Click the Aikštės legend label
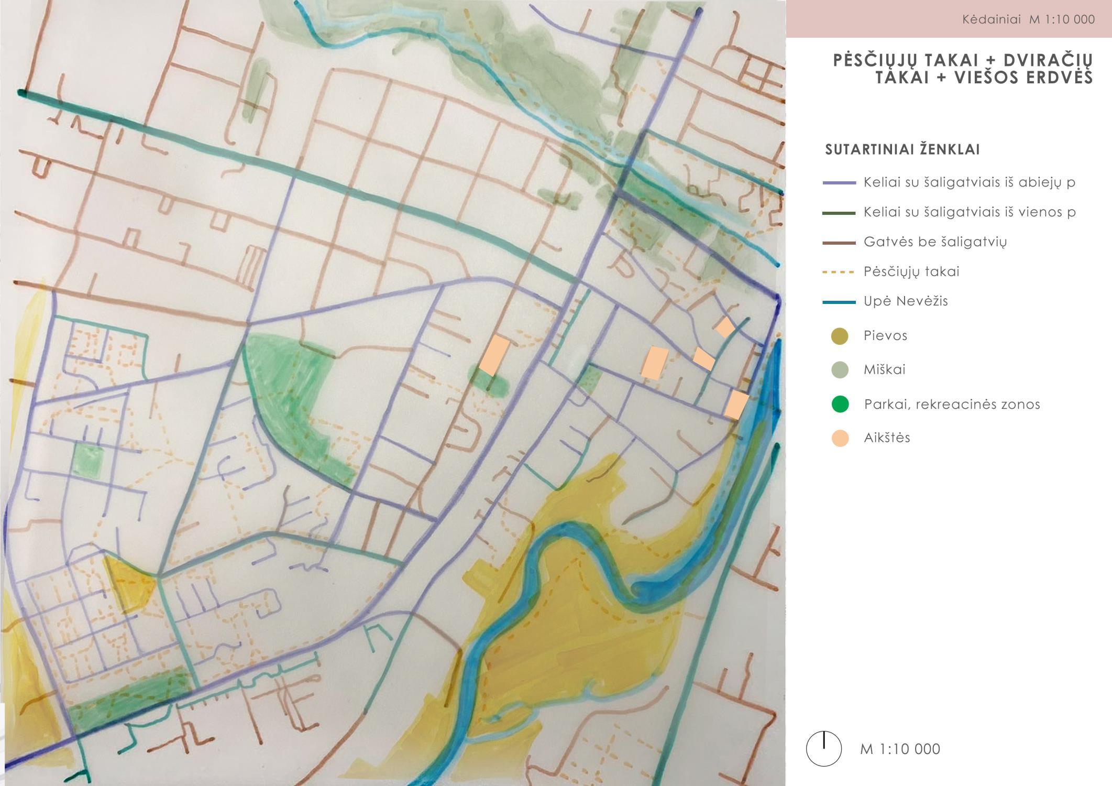The width and height of the screenshot is (1112, 786). 886,438
